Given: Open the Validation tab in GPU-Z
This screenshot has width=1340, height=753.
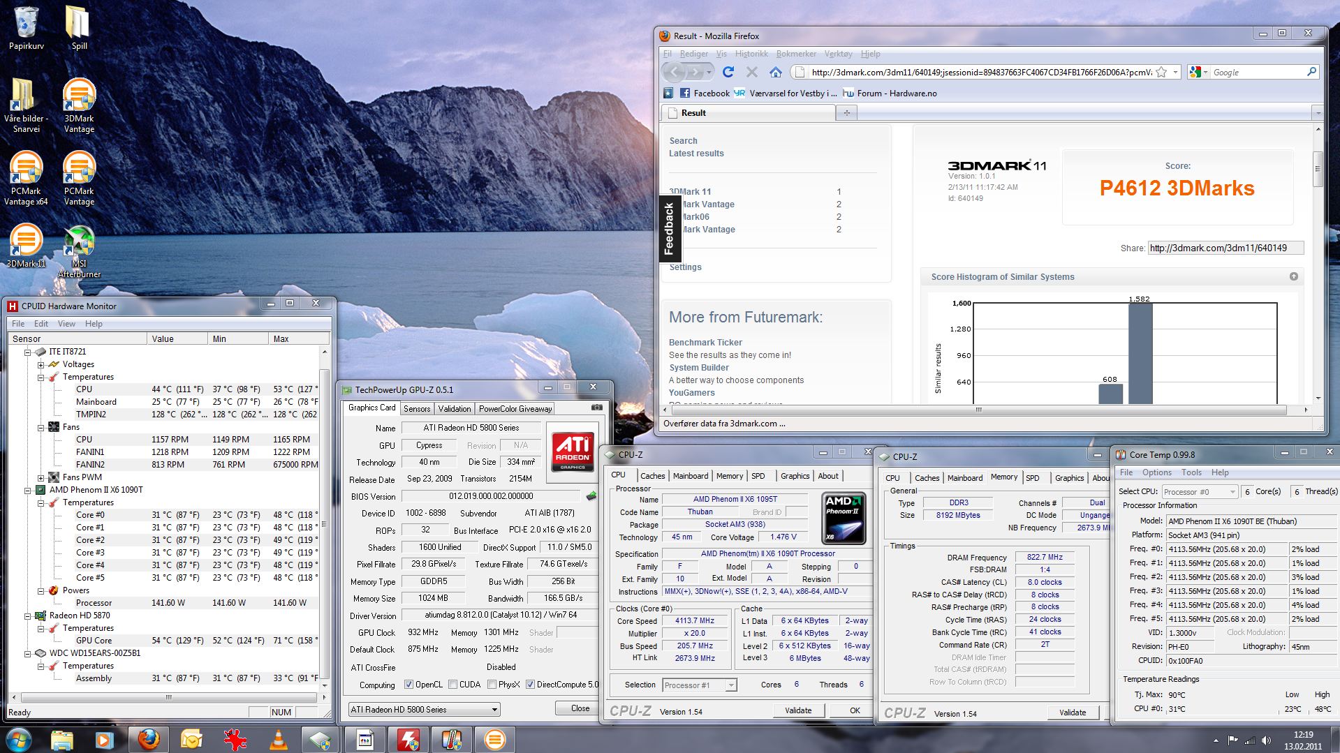Looking at the screenshot, I should tap(455, 409).
